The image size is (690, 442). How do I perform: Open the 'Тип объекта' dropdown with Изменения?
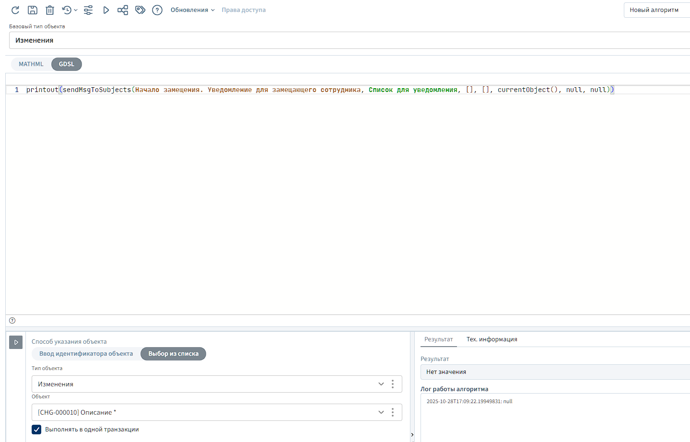tap(381, 384)
